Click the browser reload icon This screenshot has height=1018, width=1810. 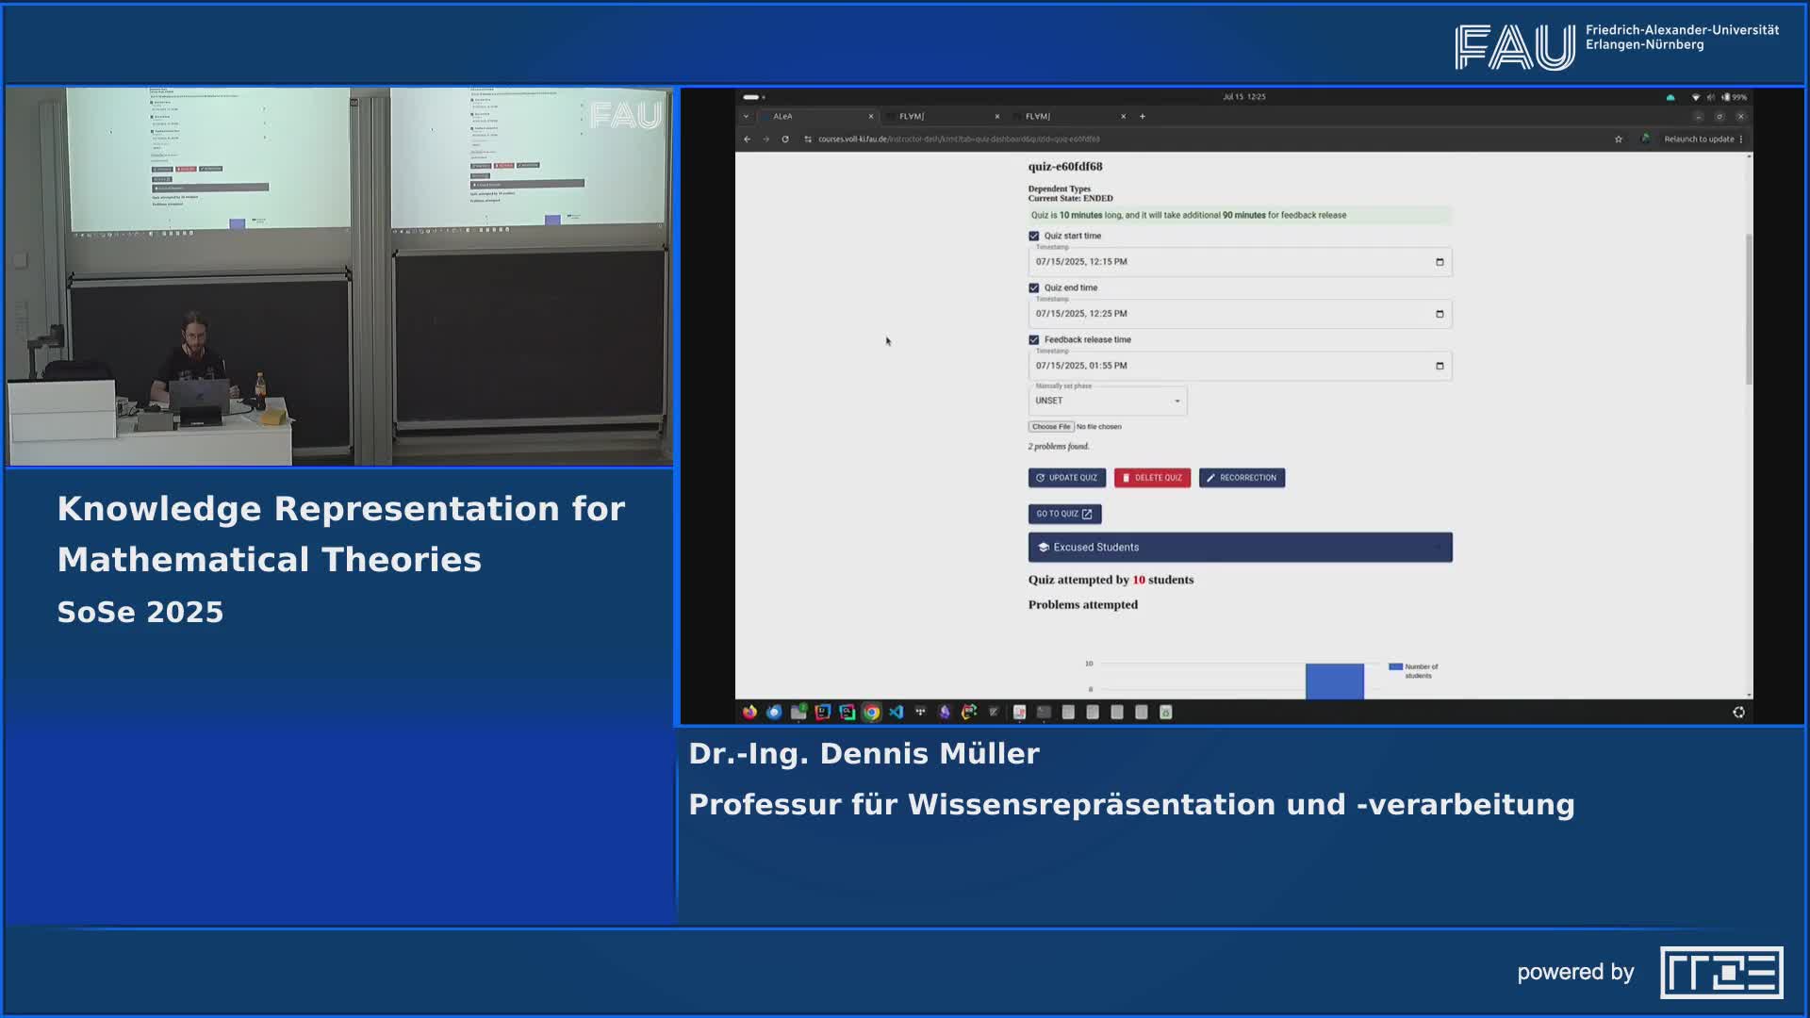pyautogui.click(x=784, y=139)
